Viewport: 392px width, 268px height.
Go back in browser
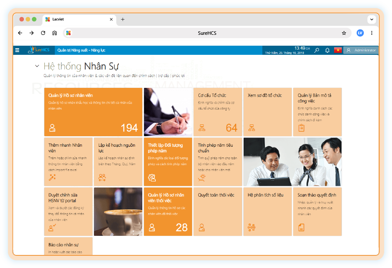[20, 33]
